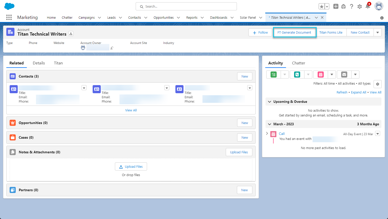Go to the Home nav tab
Image resolution: width=388 pixels, height=219 pixels.
[x=51, y=17]
